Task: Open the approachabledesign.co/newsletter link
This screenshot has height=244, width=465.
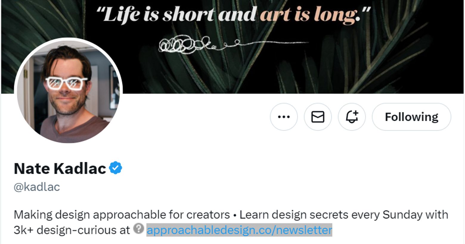Action: [239, 230]
